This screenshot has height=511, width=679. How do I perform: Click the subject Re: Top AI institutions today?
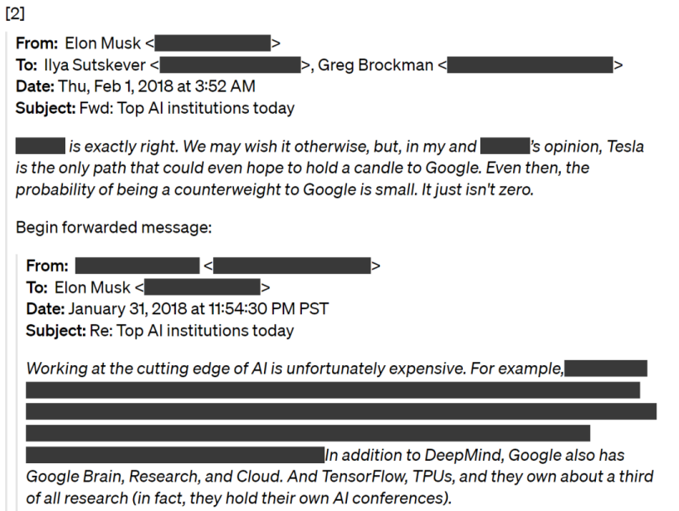click(x=192, y=330)
